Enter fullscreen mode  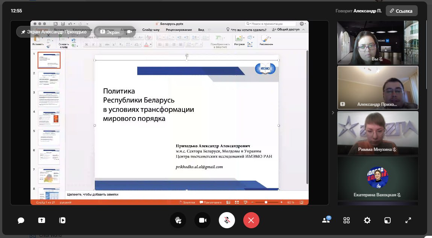[408, 220]
